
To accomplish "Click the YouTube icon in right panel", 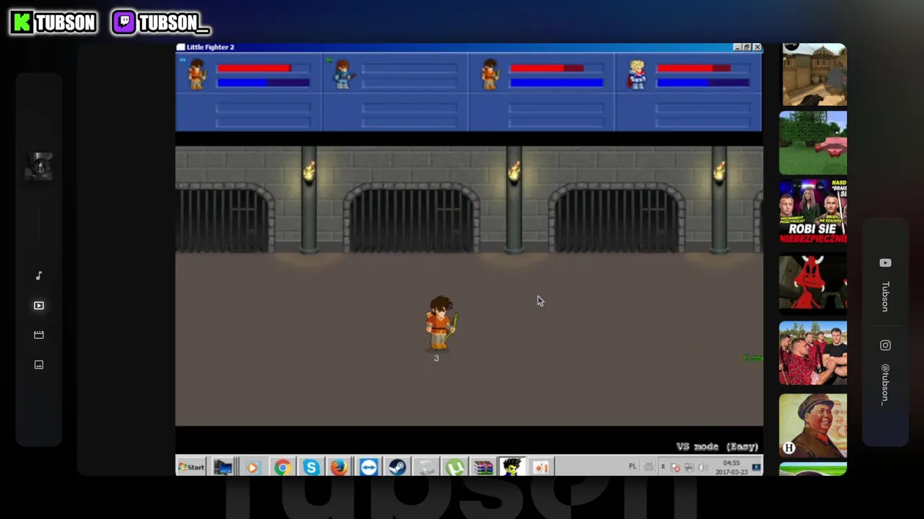I will click(885, 263).
